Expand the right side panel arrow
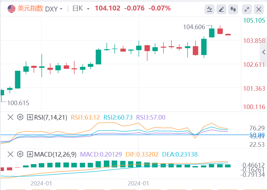The width and height of the screenshot is (267, 190). [x=264, y=52]
